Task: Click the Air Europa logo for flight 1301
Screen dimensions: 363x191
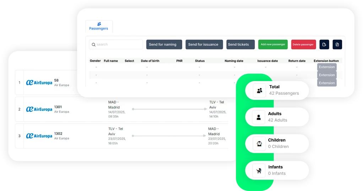Action: (x=39, y=109)
